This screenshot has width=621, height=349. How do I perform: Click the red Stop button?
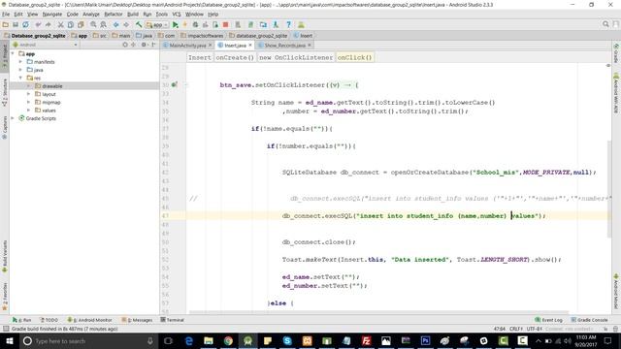[x=225, y=24]
